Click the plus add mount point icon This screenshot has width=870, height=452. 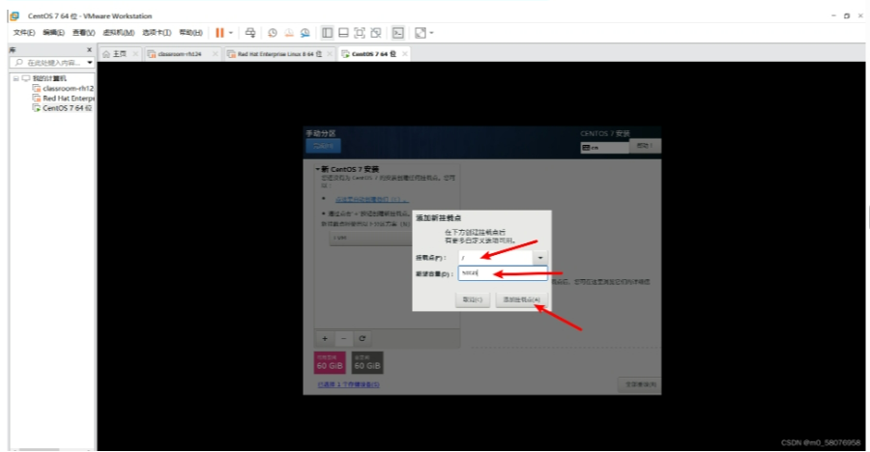[325, 338]
